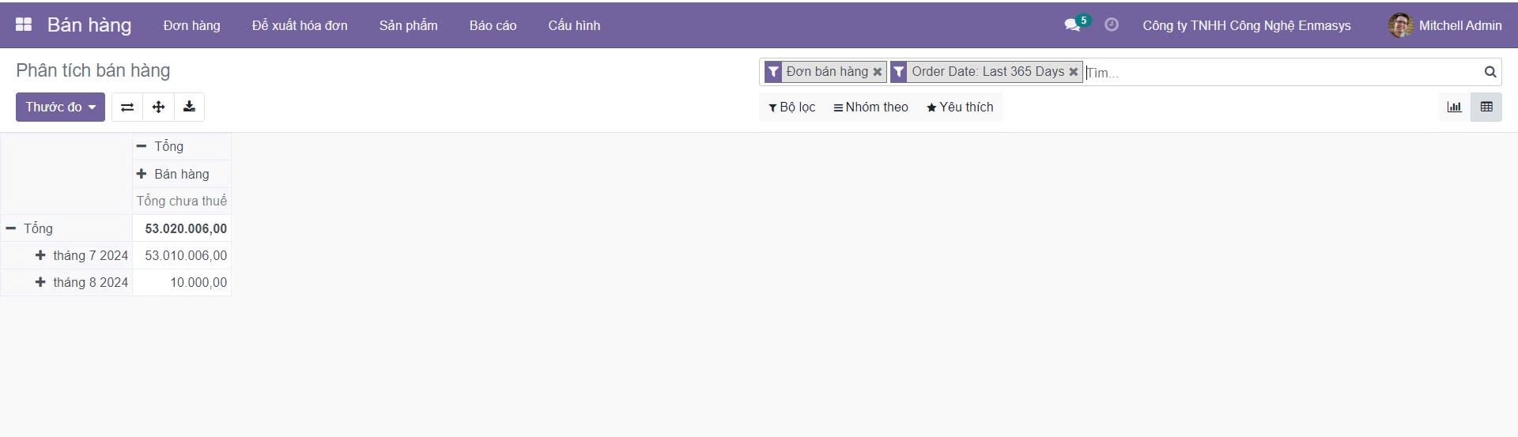Open the Thước đo measures dropdown
1518x437 pixels.
tap(60, 107)
